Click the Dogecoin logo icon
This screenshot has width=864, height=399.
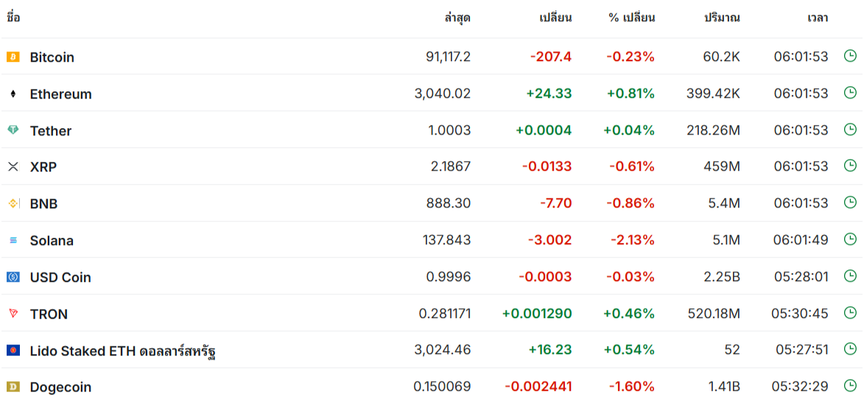(13, 386)
